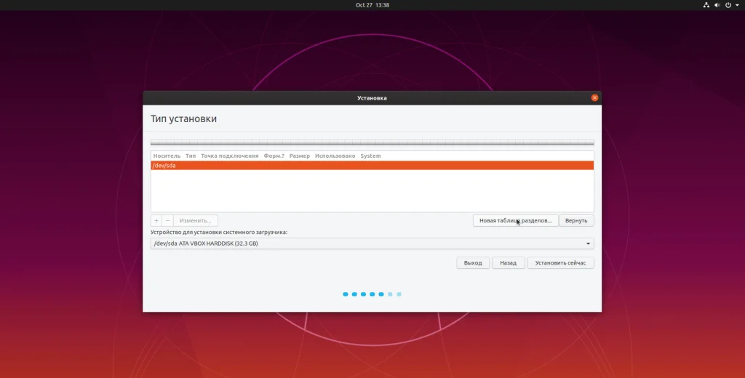
Task: Click the Форм.? column header
Action: pyautogui.click(x=274, y=156)
